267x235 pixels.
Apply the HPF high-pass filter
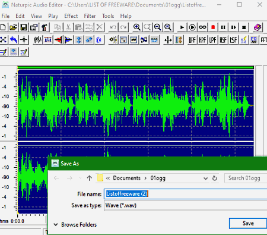click(202, 40)
